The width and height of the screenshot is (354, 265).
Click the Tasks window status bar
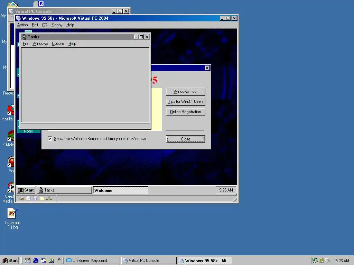85,126
